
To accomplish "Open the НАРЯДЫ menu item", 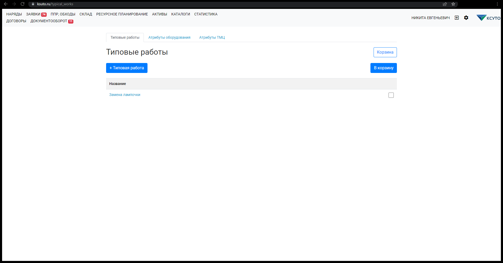I will (x=14, y=14).
